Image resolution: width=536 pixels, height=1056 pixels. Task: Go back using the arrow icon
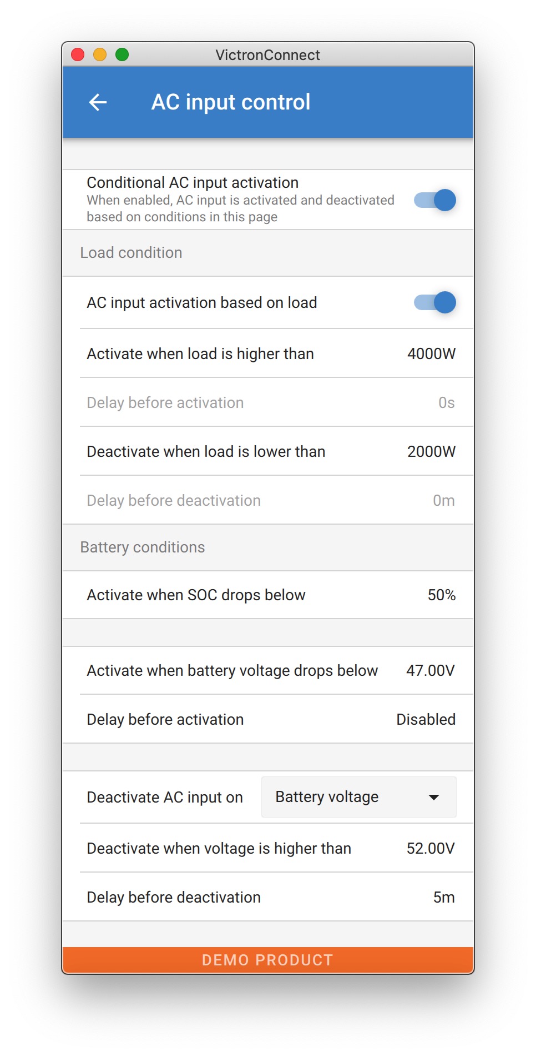[98, 102]
